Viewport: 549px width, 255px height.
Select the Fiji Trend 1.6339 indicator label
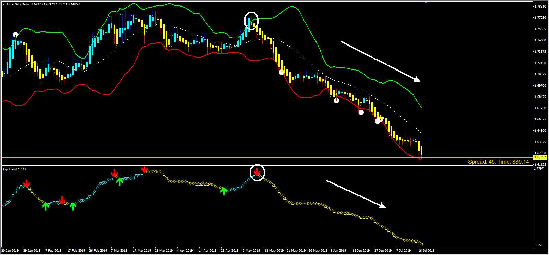click(15, 169)
